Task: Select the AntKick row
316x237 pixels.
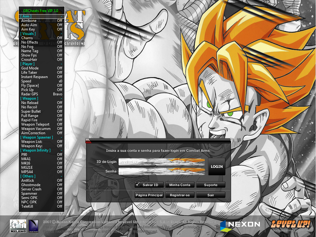Action: 42,181
